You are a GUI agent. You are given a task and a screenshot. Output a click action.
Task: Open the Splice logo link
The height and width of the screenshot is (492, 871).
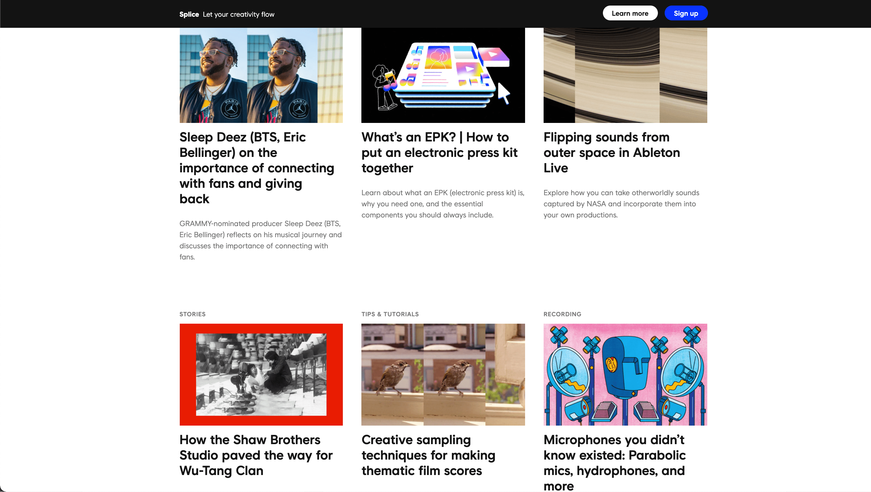coord(189,14)
